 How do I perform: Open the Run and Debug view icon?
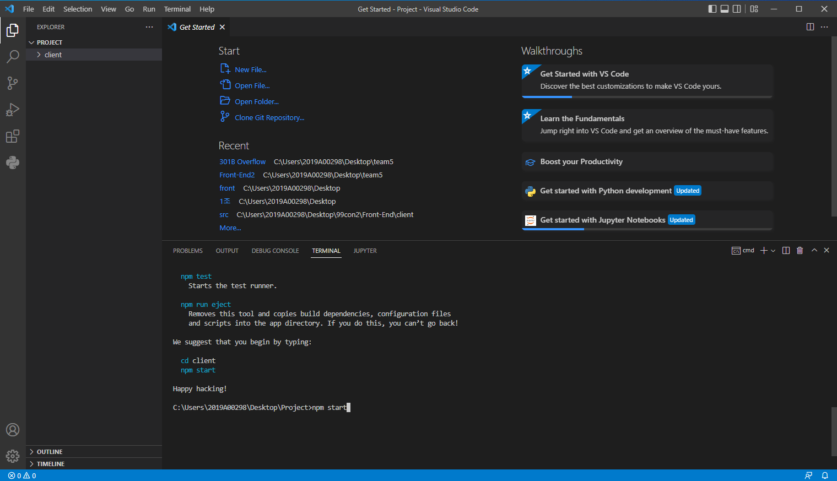coord(13,110)
